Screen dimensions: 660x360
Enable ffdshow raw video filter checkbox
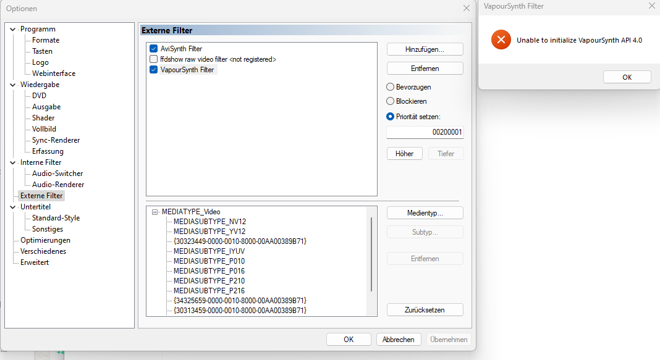154,59
